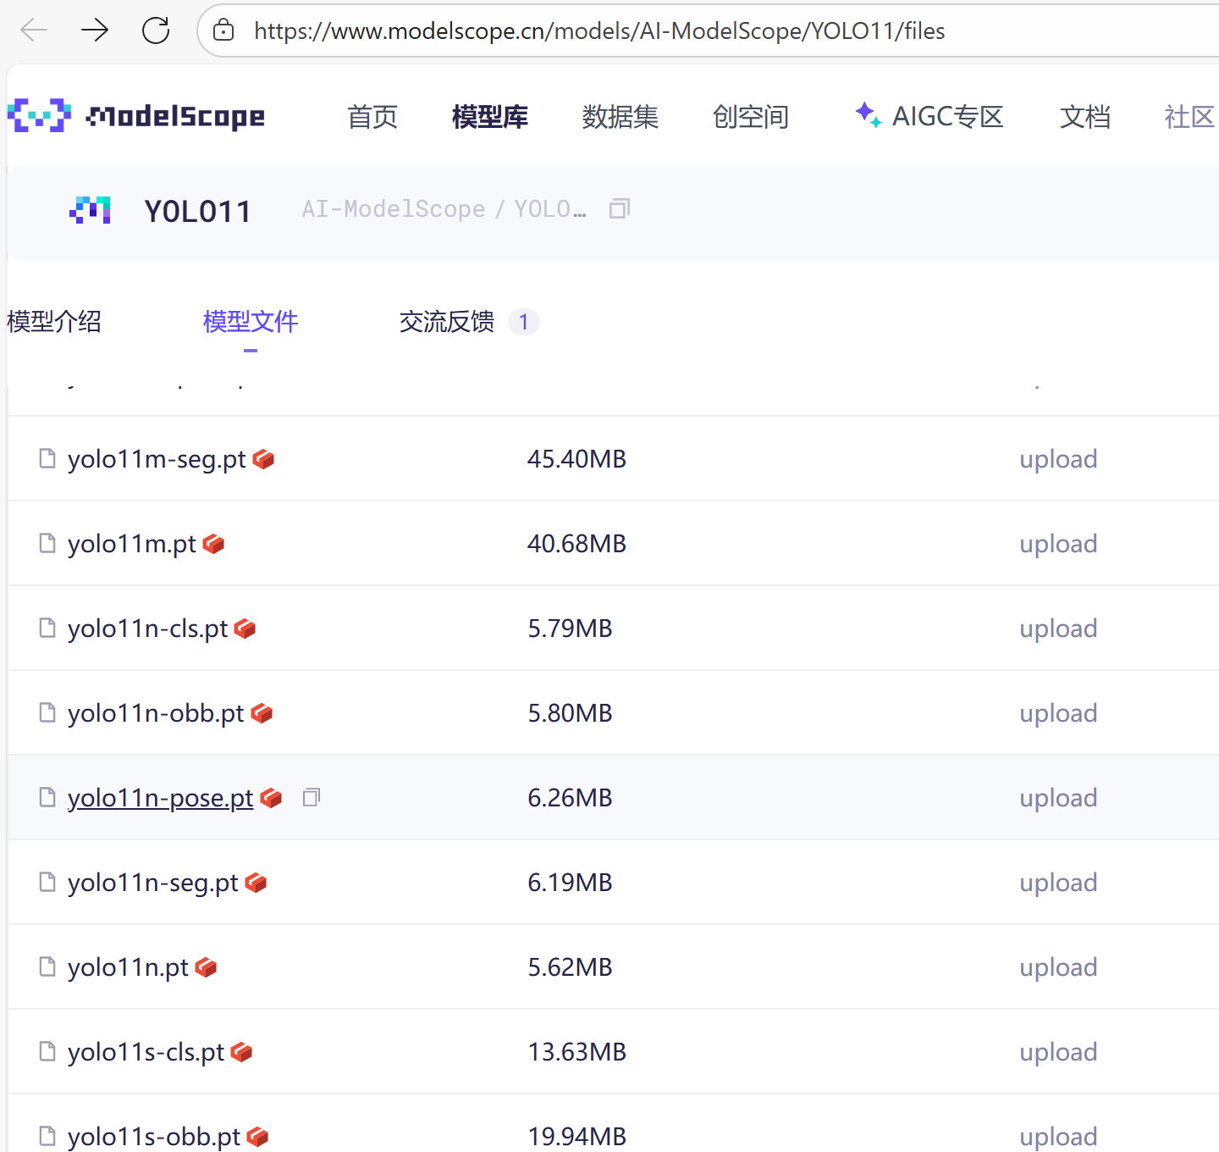
Task: Click red LFS cube icon beside yolo11n.pt
Action: (206, 967)
